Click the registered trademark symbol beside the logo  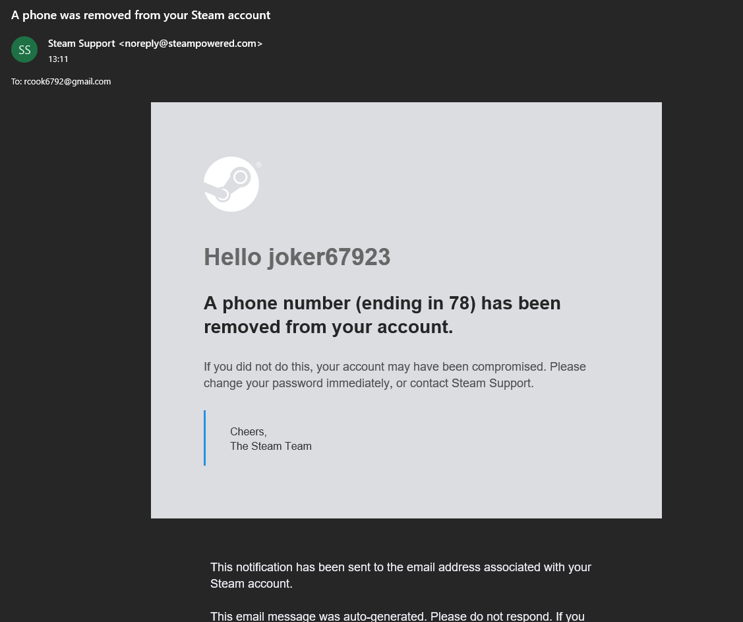[x=258, y=165]
